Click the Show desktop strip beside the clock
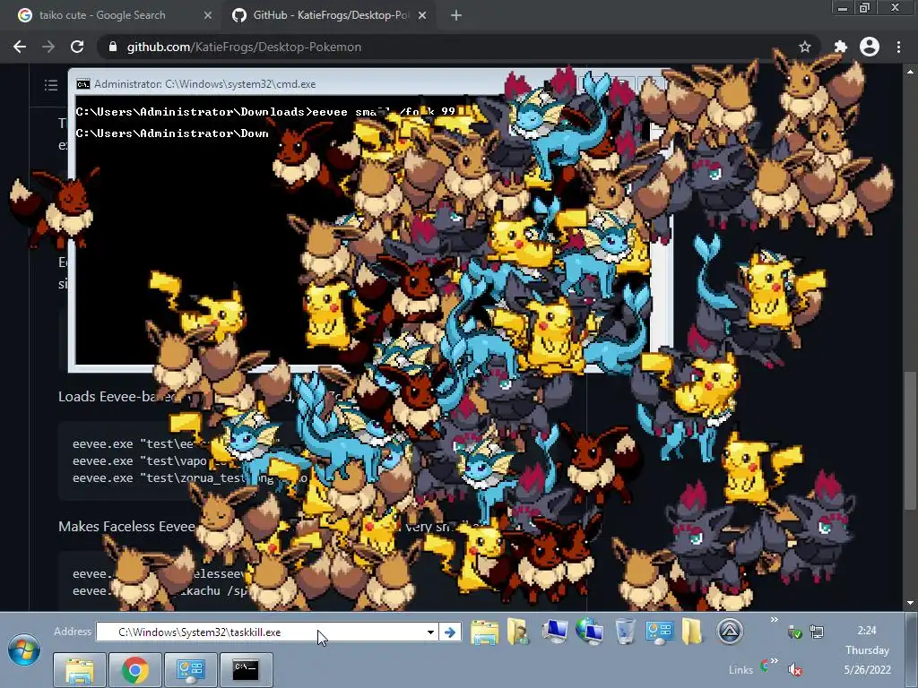 (912, 650)
